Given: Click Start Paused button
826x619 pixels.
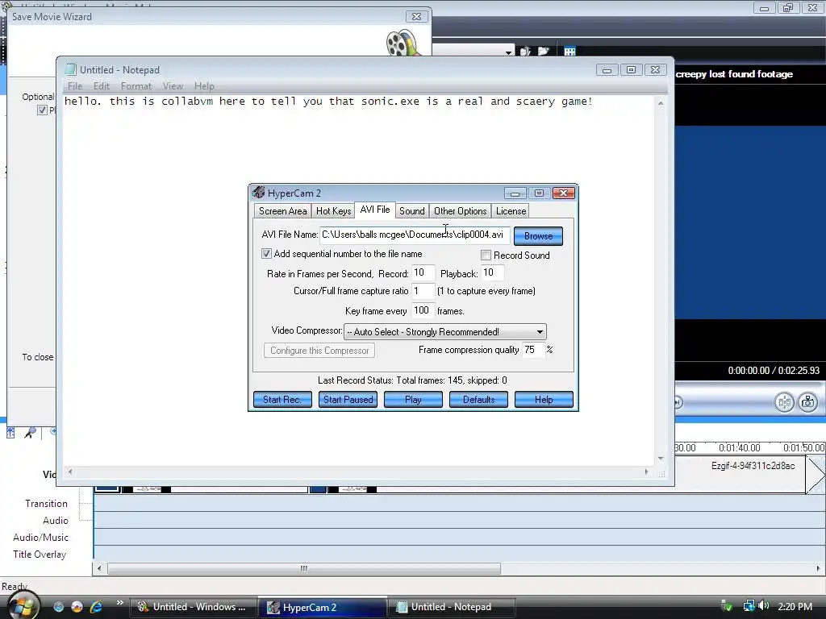Looking at the screenshot, I should pos(348,400).
